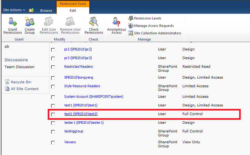Click the Permission Levels text link

point(148,18)
